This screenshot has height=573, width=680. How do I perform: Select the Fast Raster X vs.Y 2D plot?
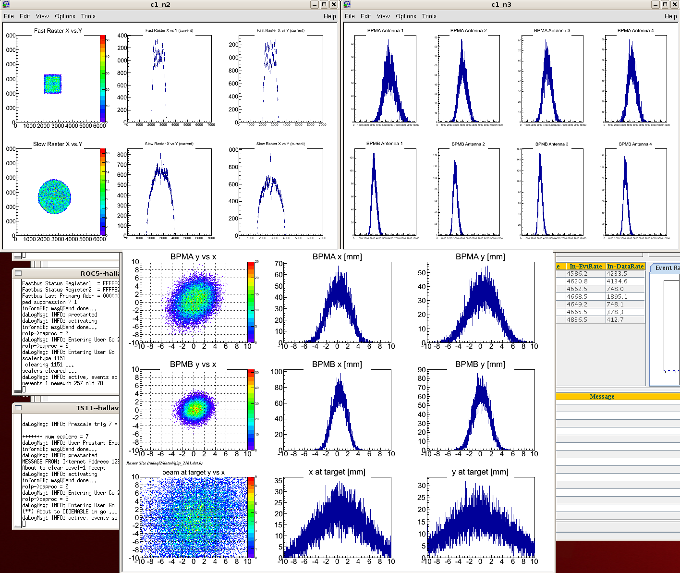point(58,78)
